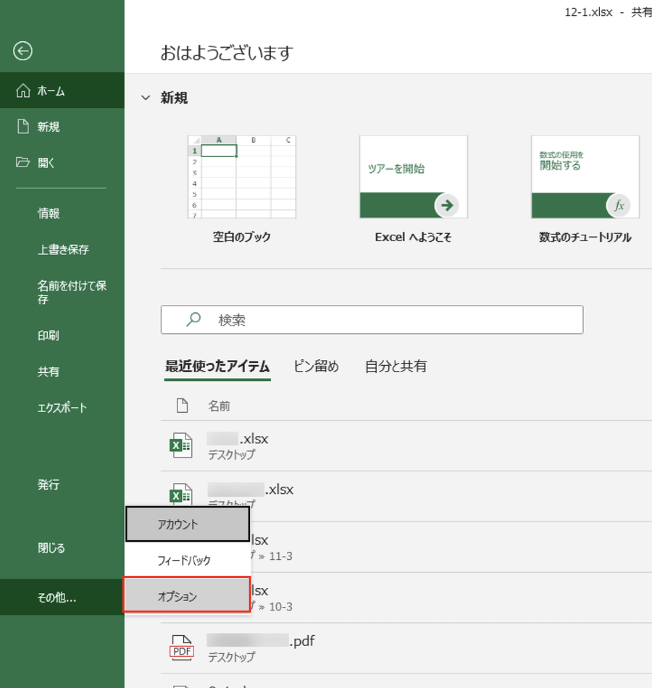
Task: Sort by the 名前 column header
Action: 219,406
